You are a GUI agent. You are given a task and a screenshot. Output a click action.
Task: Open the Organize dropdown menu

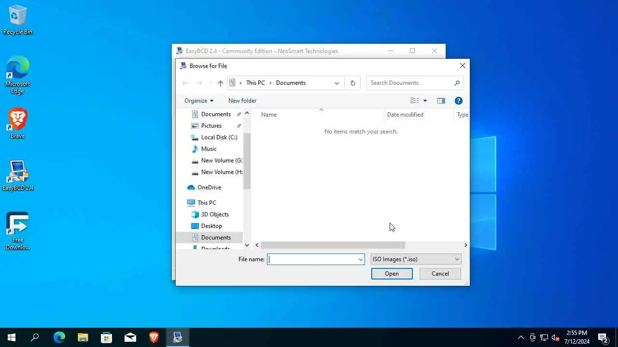(198, 101)
